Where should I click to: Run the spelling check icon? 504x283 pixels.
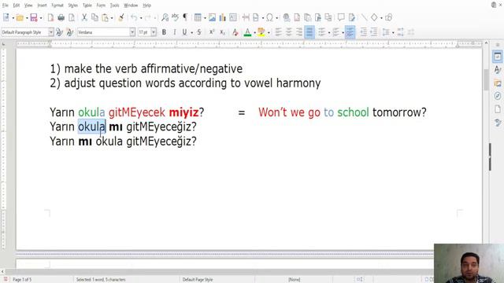175,17
